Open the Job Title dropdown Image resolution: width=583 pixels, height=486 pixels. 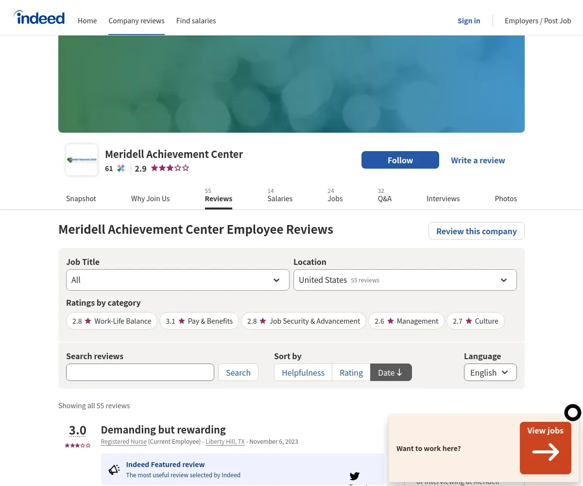point(178,280)
